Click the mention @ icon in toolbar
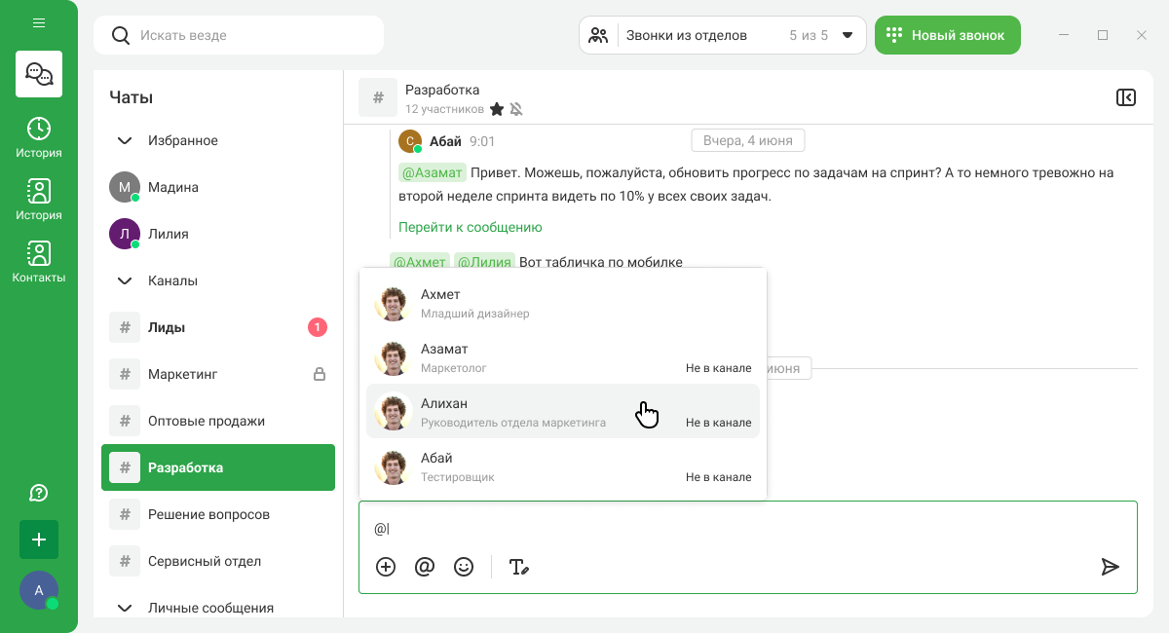The width and height of the screenshot is (1169, 633). (x=424, y=567)
